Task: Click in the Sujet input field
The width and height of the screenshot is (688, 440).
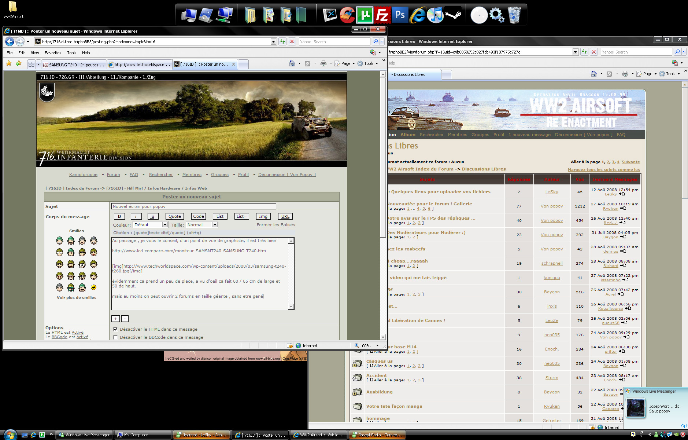Action: [193, 206]
